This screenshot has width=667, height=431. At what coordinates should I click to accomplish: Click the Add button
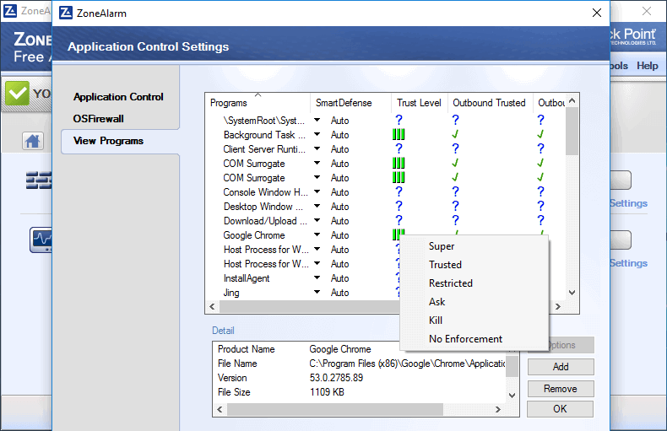[x=561, y=367]
